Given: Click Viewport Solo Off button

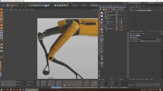Looking at the screenshot, I should click(x=56, y=87).
